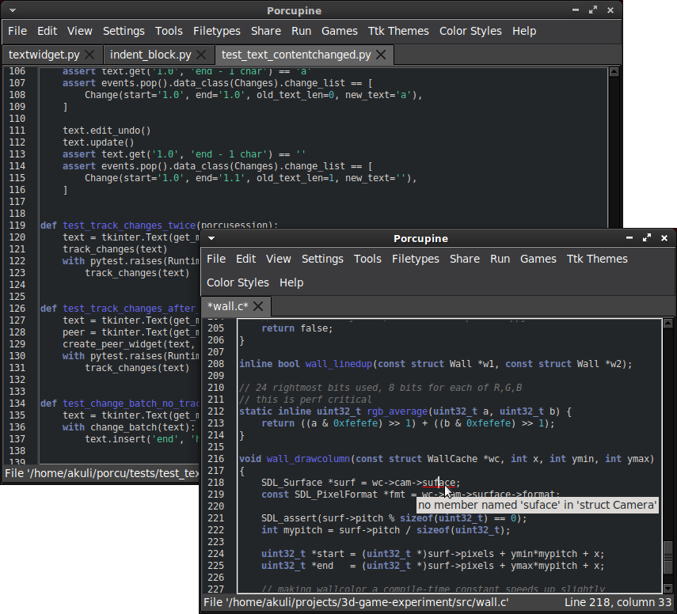The height and width of the screenshot is (614, 677).
Task: Click scroll-up arrow in wall.c editor
Action: 668,323
